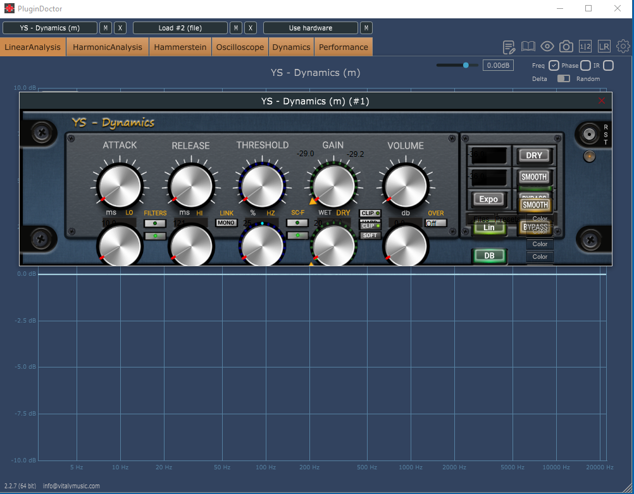Close the YS - Dynamics plugin window

tap(602, 101)
